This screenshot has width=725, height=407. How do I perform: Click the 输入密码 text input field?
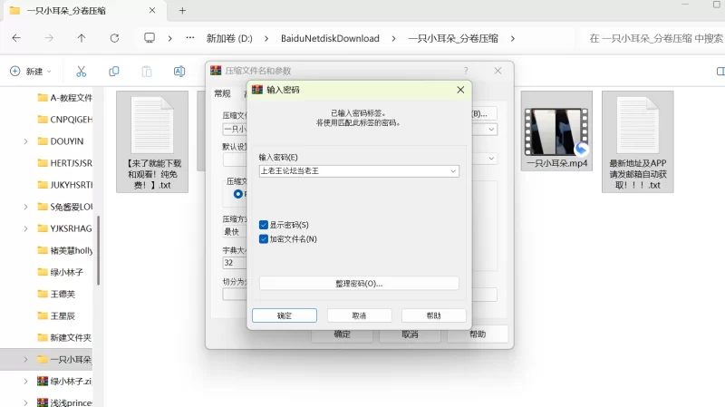(x=353, y=170)
